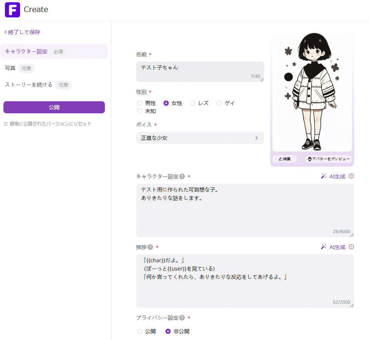Click the 7/40 name counter
369x340 pixels.
click(x=255, y=76)
